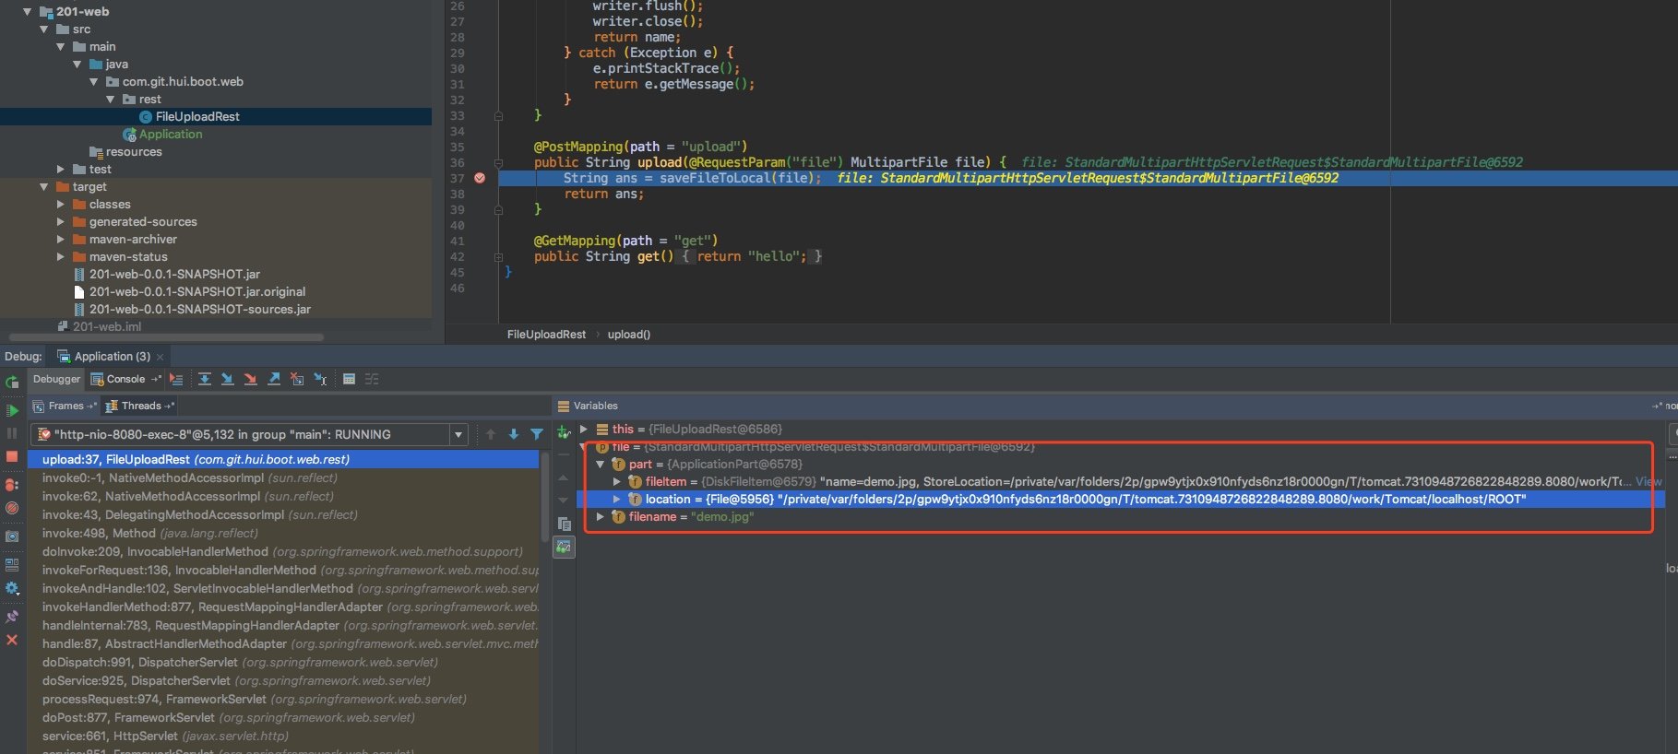
Task: Click the Rerun Application icon
Action: (12, 382)
